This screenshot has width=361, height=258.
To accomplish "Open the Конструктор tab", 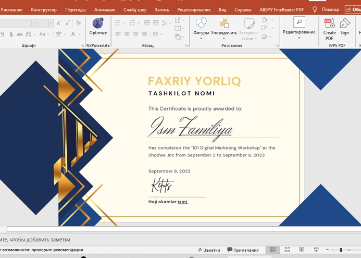I will click(x=44, y=10).
